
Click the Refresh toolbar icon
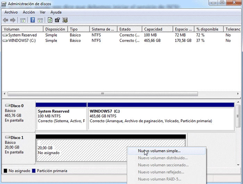click(50, 20)
